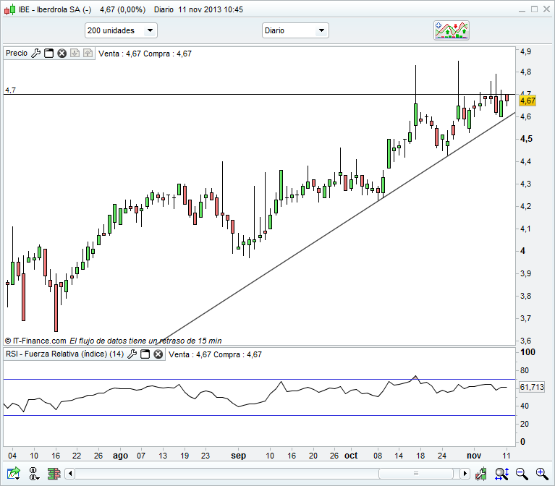Open the chart style icon at bottom left
The width and height of the screenshot is (555, 486).
point(13,474)
